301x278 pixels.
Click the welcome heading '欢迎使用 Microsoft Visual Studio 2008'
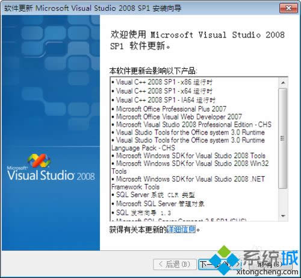coord(197,35)
